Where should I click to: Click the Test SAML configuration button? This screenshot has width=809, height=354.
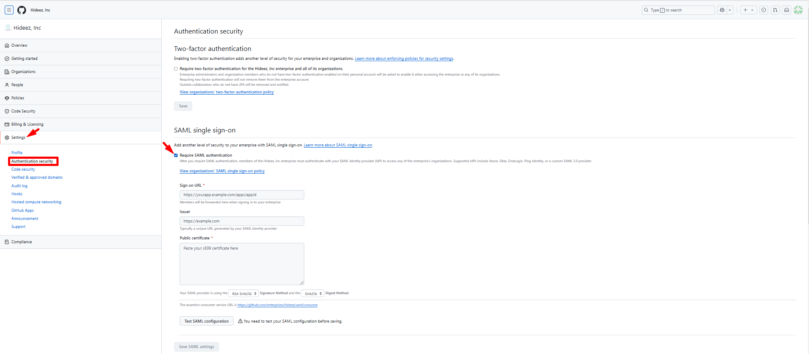click(x=206, y=321)
